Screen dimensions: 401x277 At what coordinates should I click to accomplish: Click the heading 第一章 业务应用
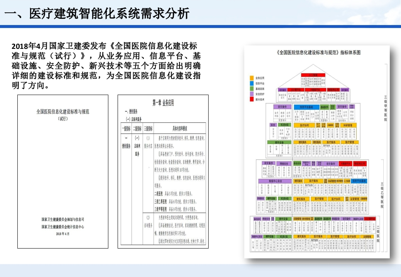pos(163,103)
